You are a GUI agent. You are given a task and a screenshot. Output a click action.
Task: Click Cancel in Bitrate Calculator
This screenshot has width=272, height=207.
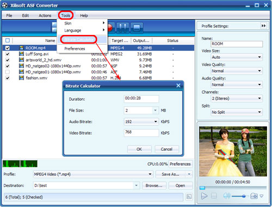point(166,149)
